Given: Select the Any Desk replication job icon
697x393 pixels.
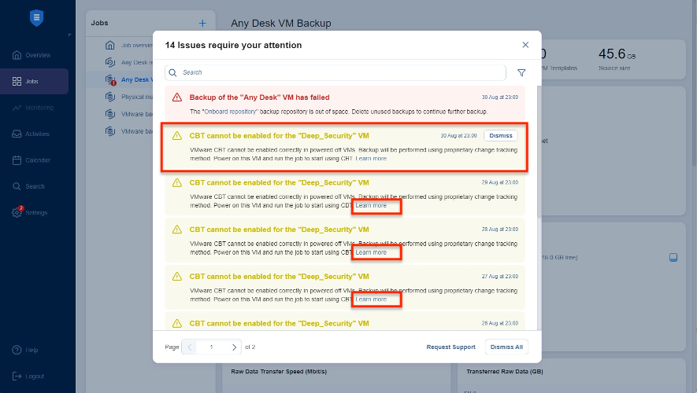Looking at the screenshot, I should (x=109, y=63).
